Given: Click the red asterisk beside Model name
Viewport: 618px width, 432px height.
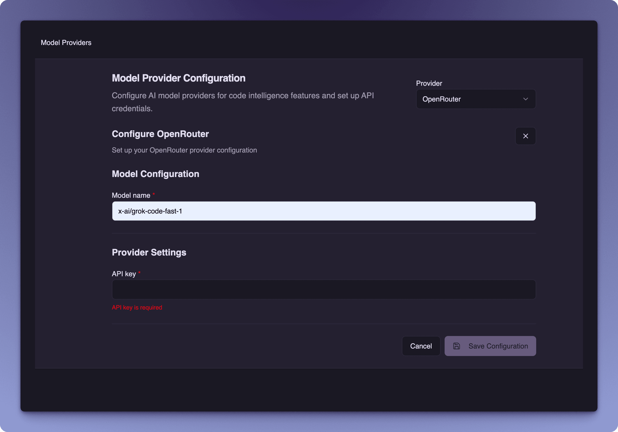Looking at the screenshot, I should [153, 194].
